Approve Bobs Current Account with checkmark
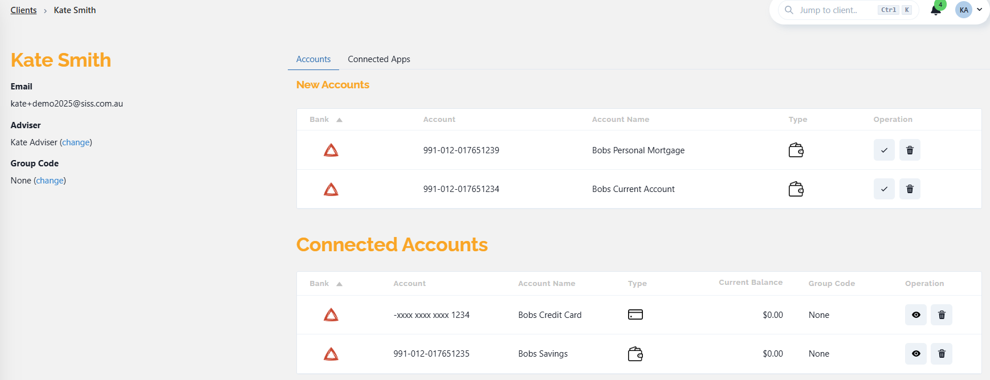Image resolution: width=990 pixels, height=380 pixels. point(883,189)
